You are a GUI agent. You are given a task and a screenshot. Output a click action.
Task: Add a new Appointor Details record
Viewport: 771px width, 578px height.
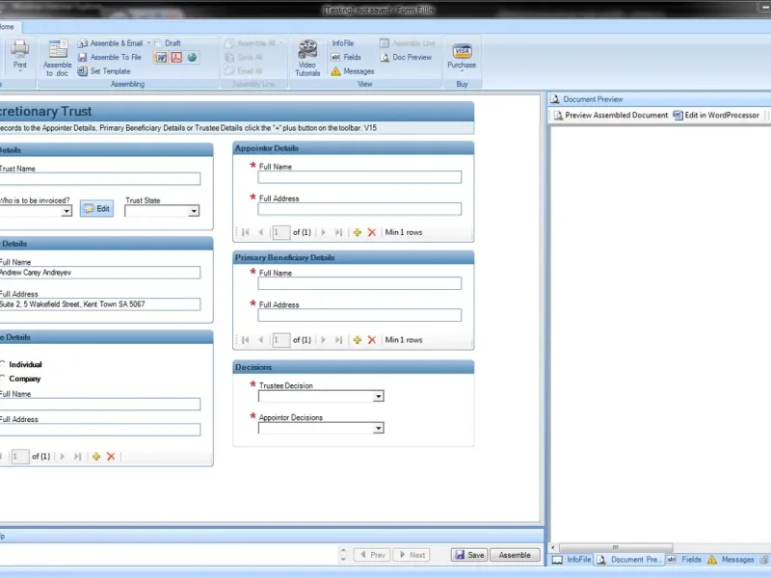(x=358, y=232)
